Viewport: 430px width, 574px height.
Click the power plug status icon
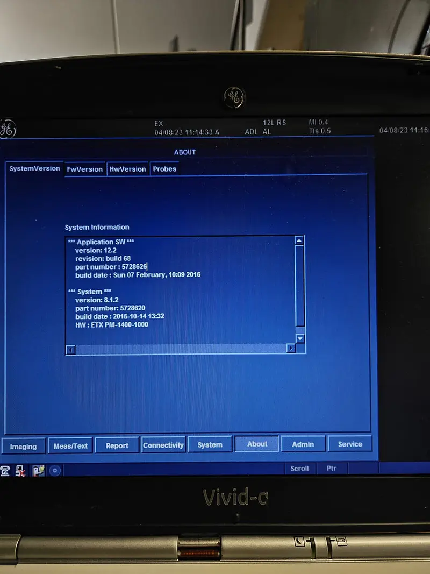(38, 470)
